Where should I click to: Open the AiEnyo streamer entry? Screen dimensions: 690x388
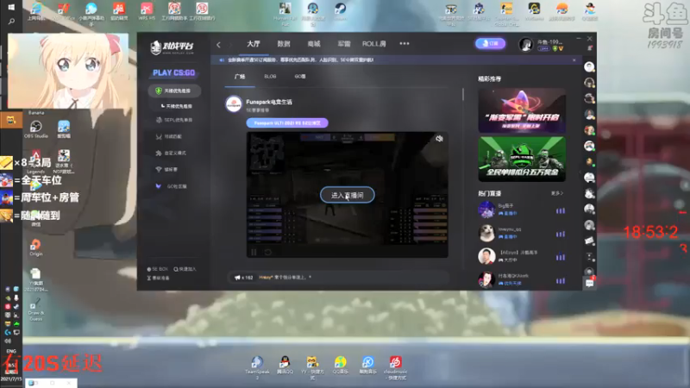521,256
